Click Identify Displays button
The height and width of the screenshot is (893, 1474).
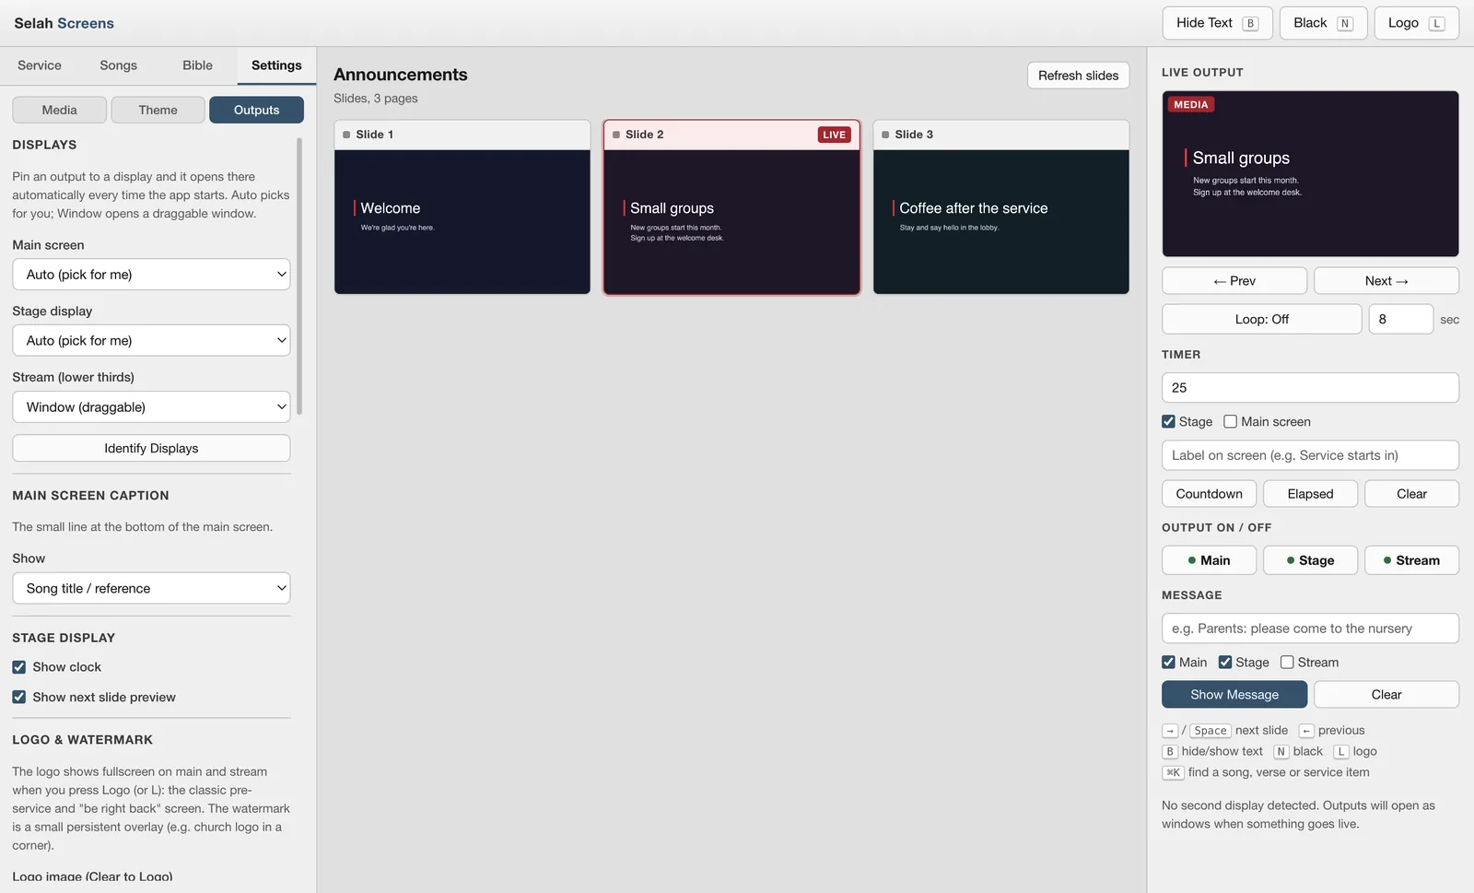coord(151,448)
